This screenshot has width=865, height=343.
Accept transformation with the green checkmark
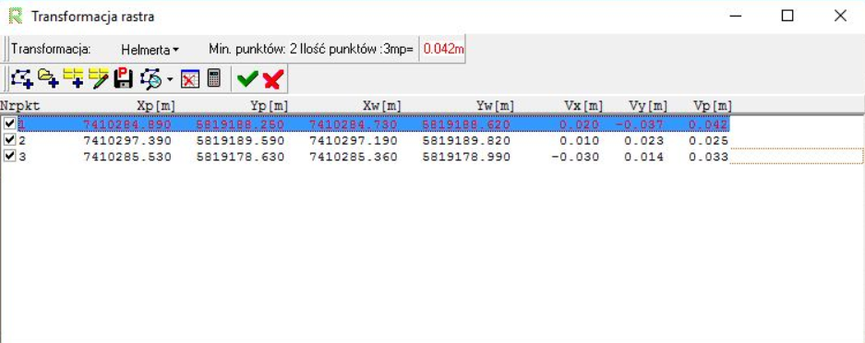tap(247, 79)
